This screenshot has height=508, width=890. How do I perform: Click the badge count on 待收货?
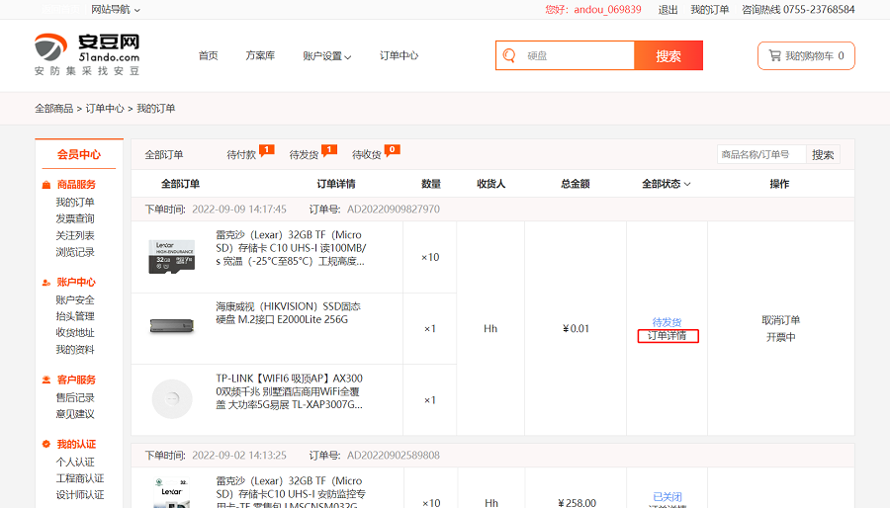pos(393,149)
